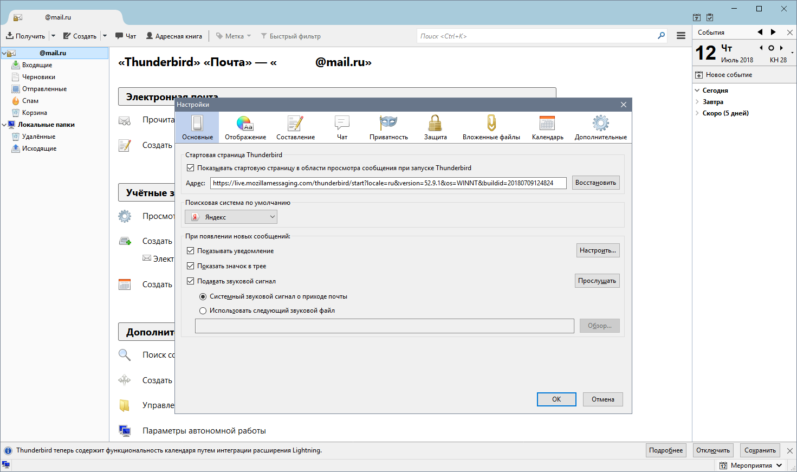Viewport: 797px width, 472px height.
Task: Click the Адресная книга toolbar button
Action: (174, 36)
